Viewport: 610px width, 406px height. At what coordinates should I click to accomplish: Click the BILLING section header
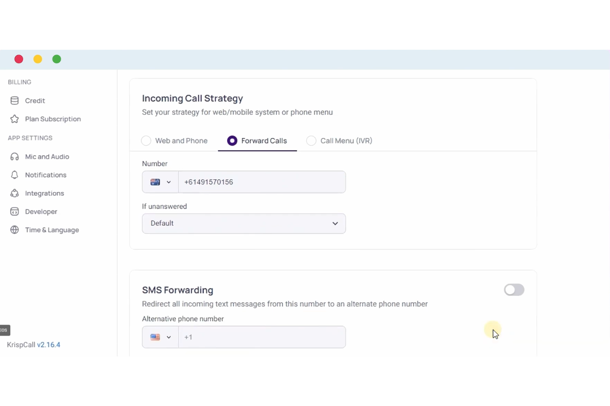point(19,82)
